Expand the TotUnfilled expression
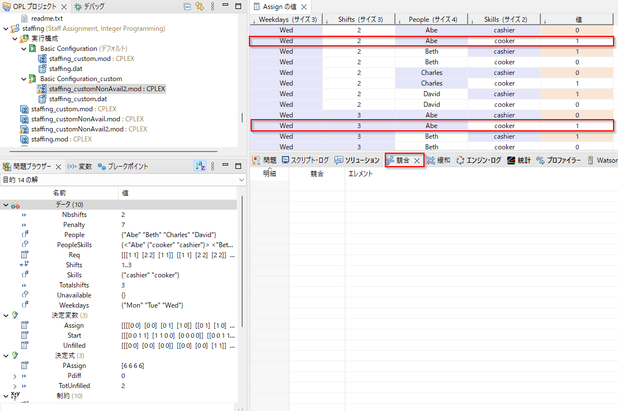The height and width of the screenshot is (411, 618). pyautogui.click(x=15, y=386)
